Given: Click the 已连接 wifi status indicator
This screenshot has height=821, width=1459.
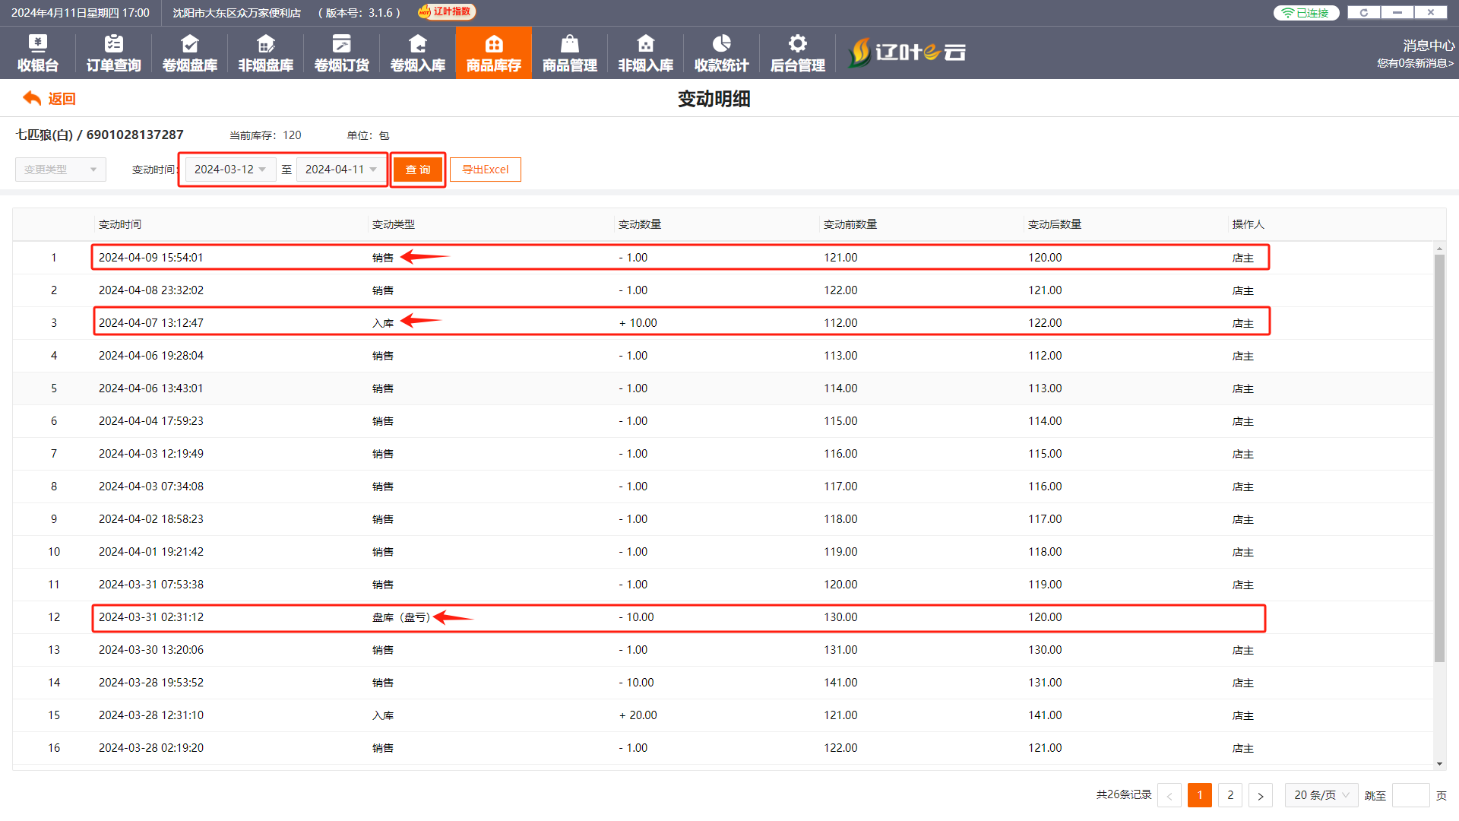Looking at the screenshot, I should click(1306, 13).
